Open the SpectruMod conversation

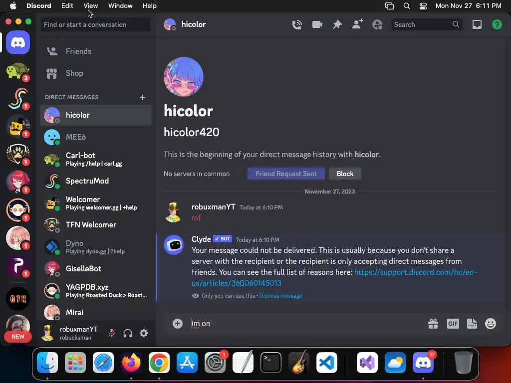tap(96, 181)
